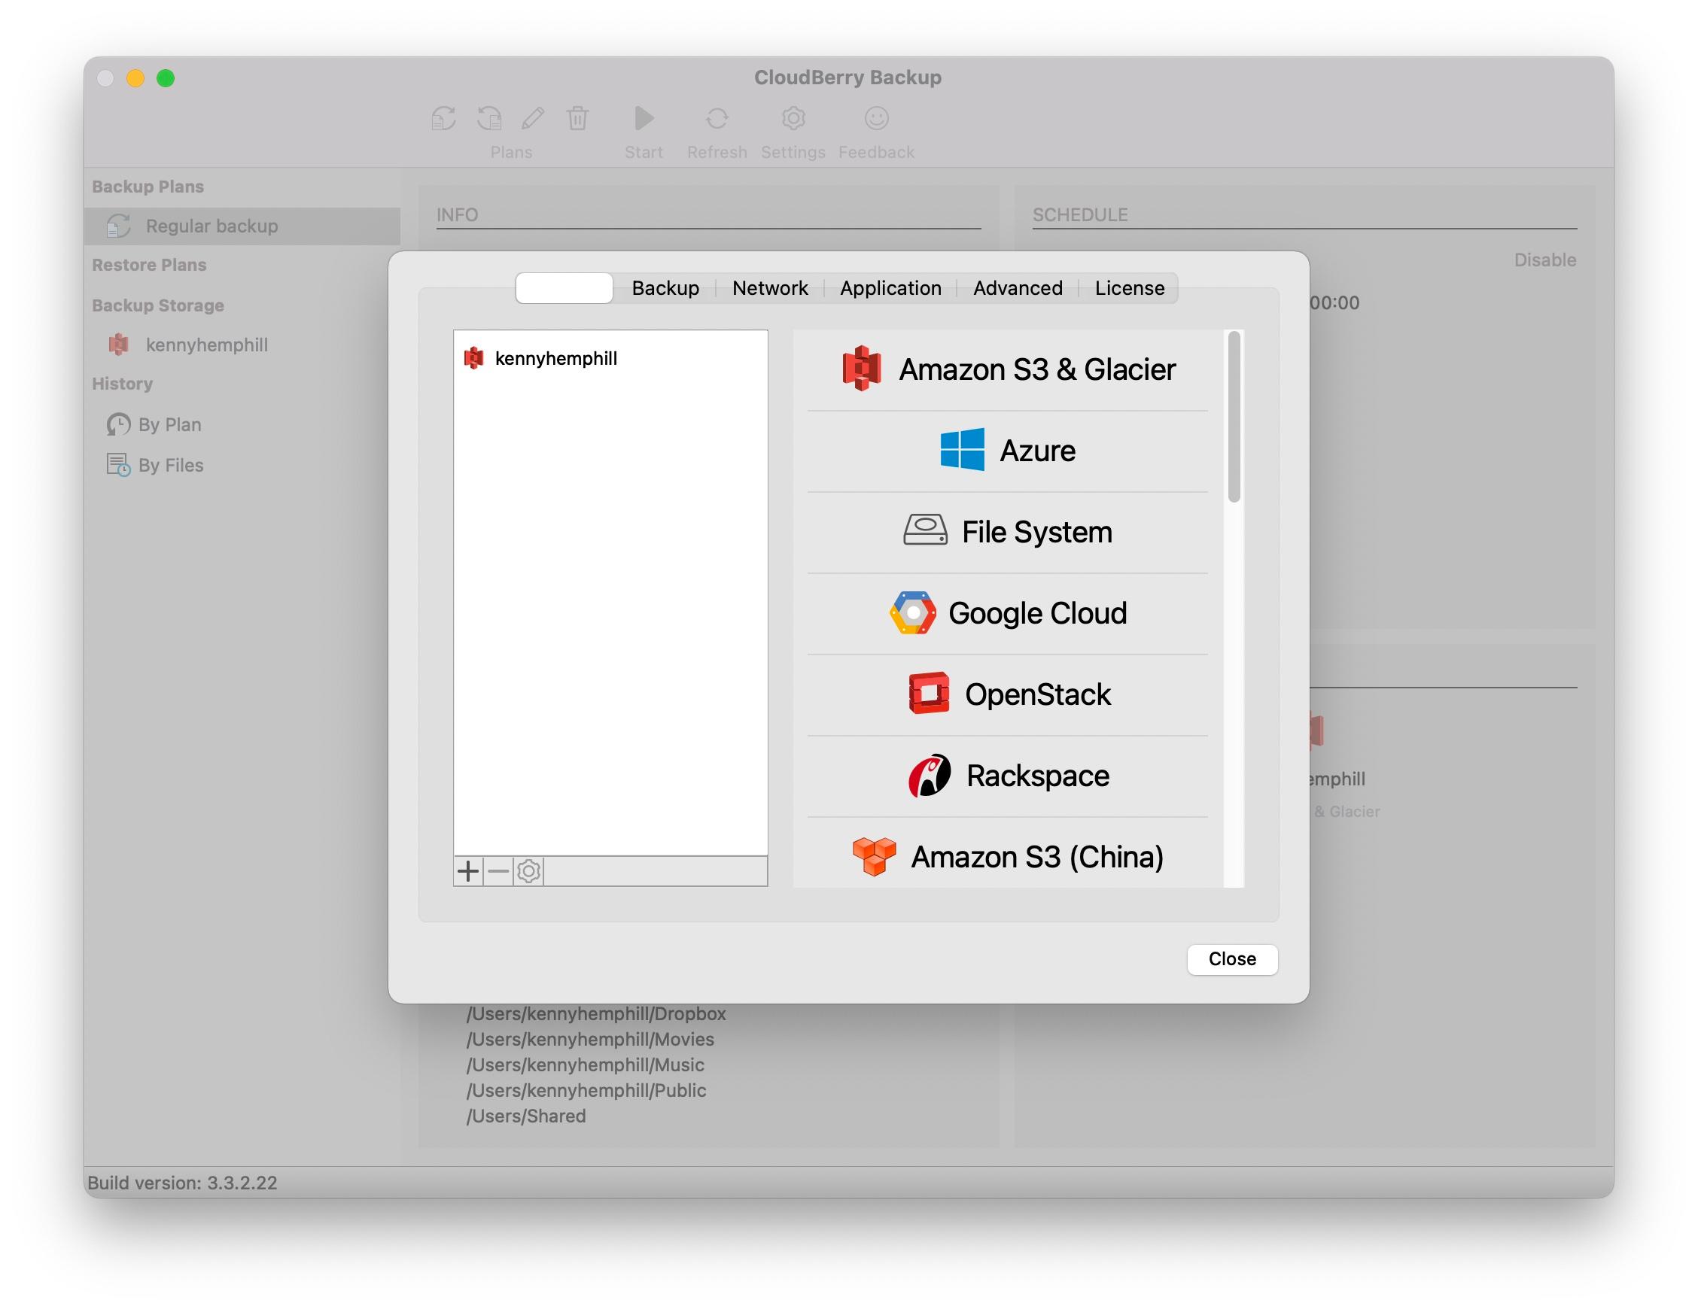Choose OpenStack storage provider
This screenshot has width=1698, height=1309.
tap(1008, 694)
